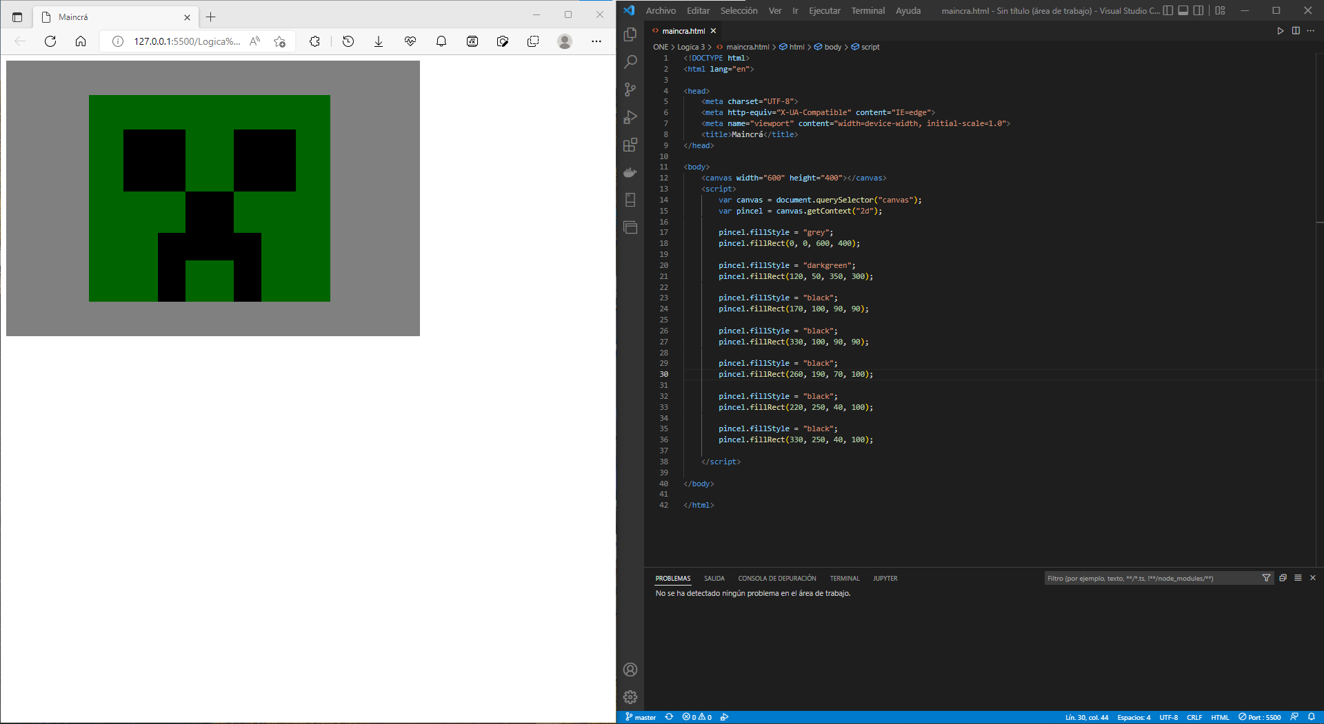Image resolution: width=1324 pixels, height=724 pixels.
Task: Open the Selección menu
Action: click(x=739, y=10)
